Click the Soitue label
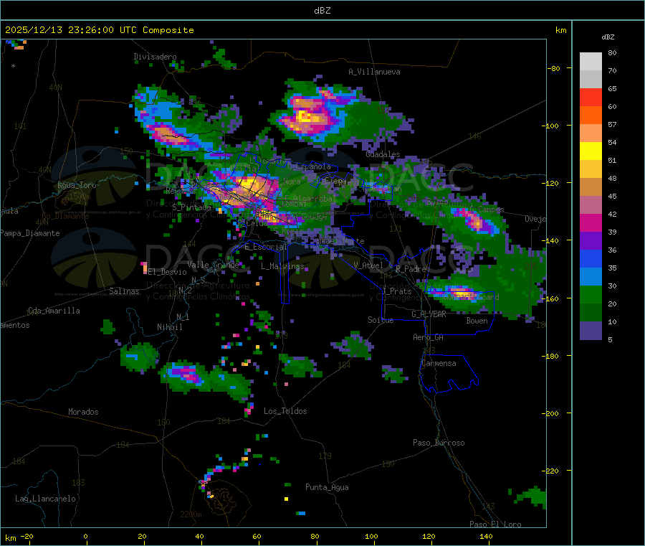 point(381,320)
